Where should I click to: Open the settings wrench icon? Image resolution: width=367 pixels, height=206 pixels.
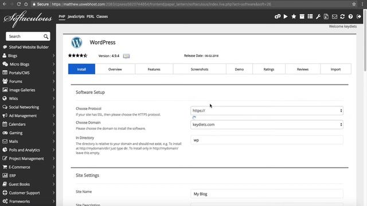pyautogui.click(x=318, y=17)
